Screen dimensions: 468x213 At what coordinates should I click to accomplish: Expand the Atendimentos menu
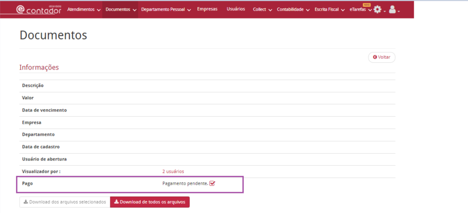84,10
